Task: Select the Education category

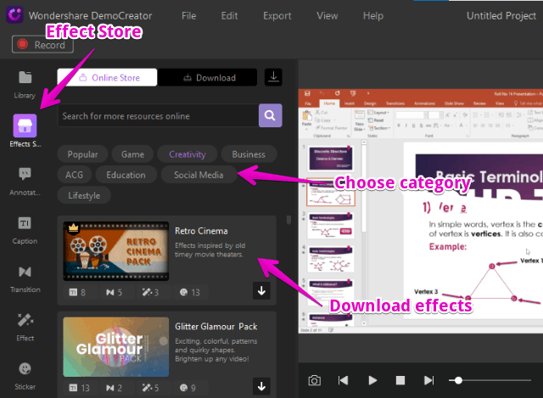Action: [x=126, y=175]
